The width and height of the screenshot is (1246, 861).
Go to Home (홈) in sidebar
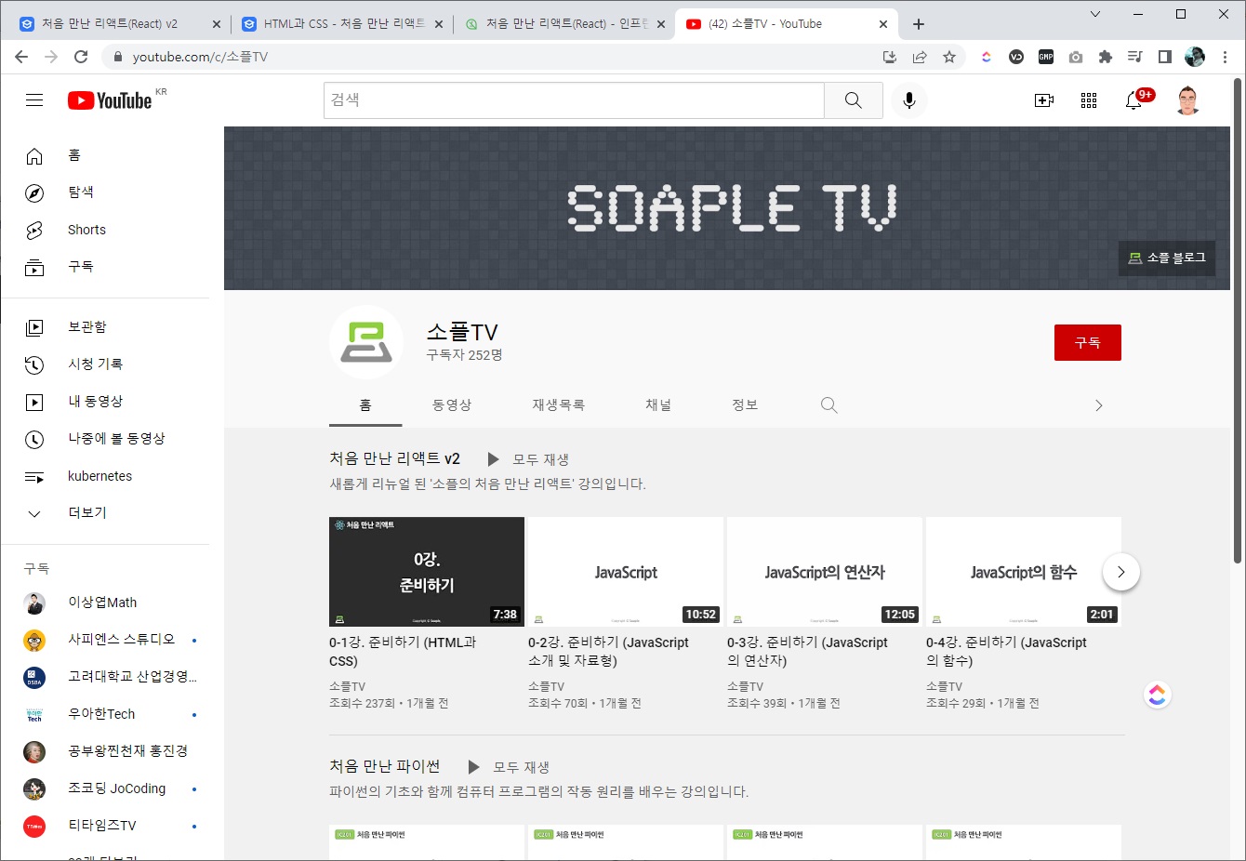tap(105, 155)
